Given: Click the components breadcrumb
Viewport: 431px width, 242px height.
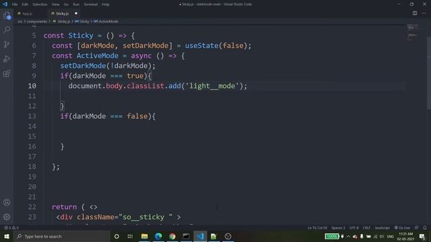Looking at the screenshot, I should coord(37,22).
